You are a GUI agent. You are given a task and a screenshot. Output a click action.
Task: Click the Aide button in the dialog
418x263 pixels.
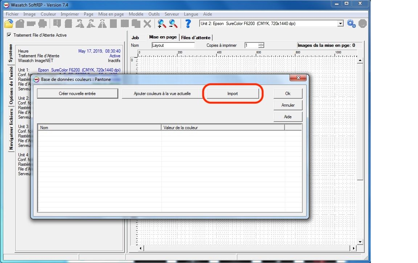[x=288, y=117]
